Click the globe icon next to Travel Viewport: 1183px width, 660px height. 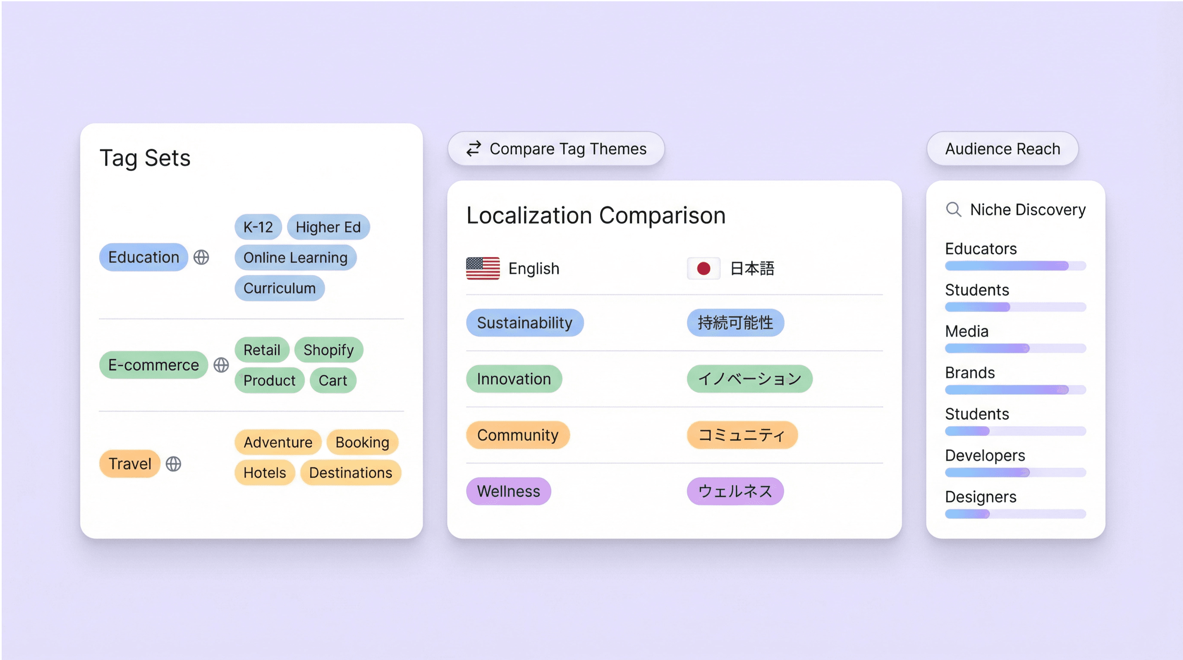[173, 464]
